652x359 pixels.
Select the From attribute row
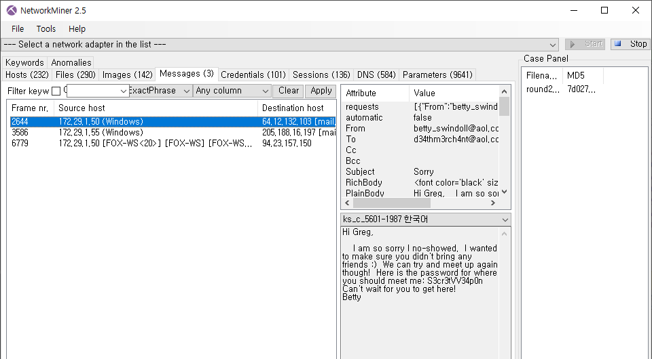click(x=420, y=129)
